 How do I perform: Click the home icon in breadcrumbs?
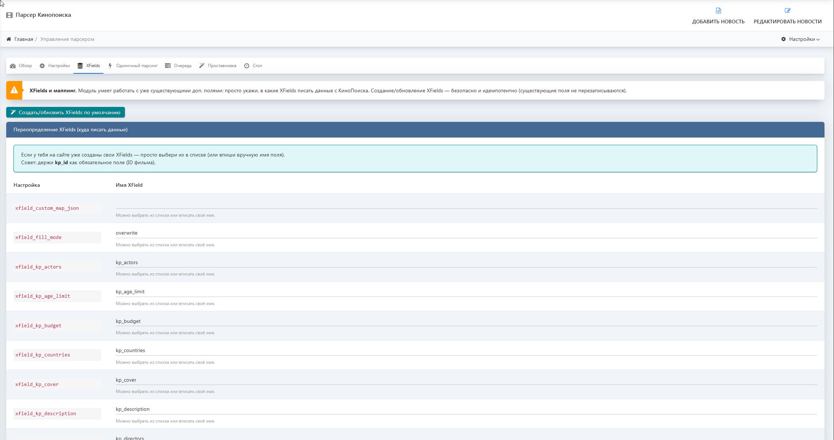click(9, 39)
